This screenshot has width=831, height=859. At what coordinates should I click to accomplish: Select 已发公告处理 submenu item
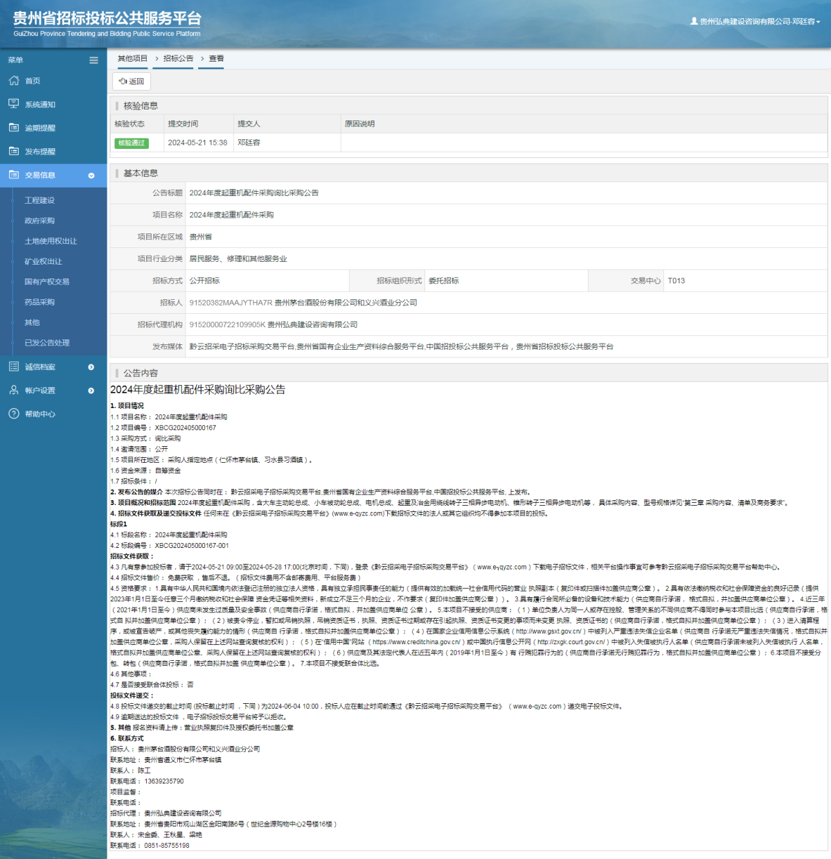click(x=46, y=343)
